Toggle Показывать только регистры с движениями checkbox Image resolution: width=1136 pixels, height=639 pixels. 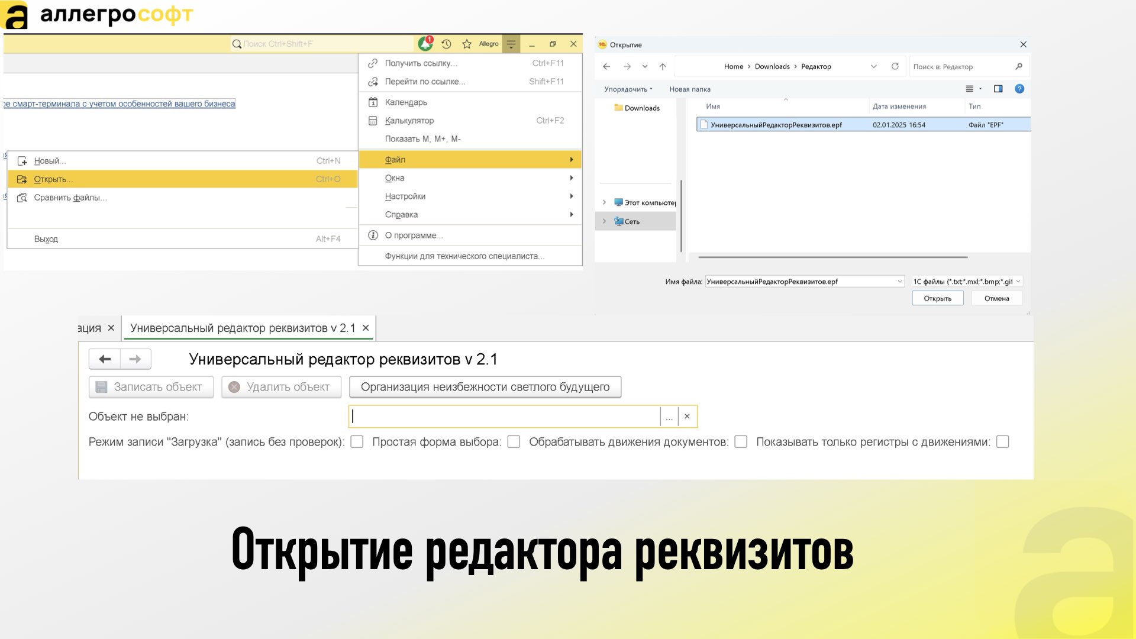[x=1002, y=442]
